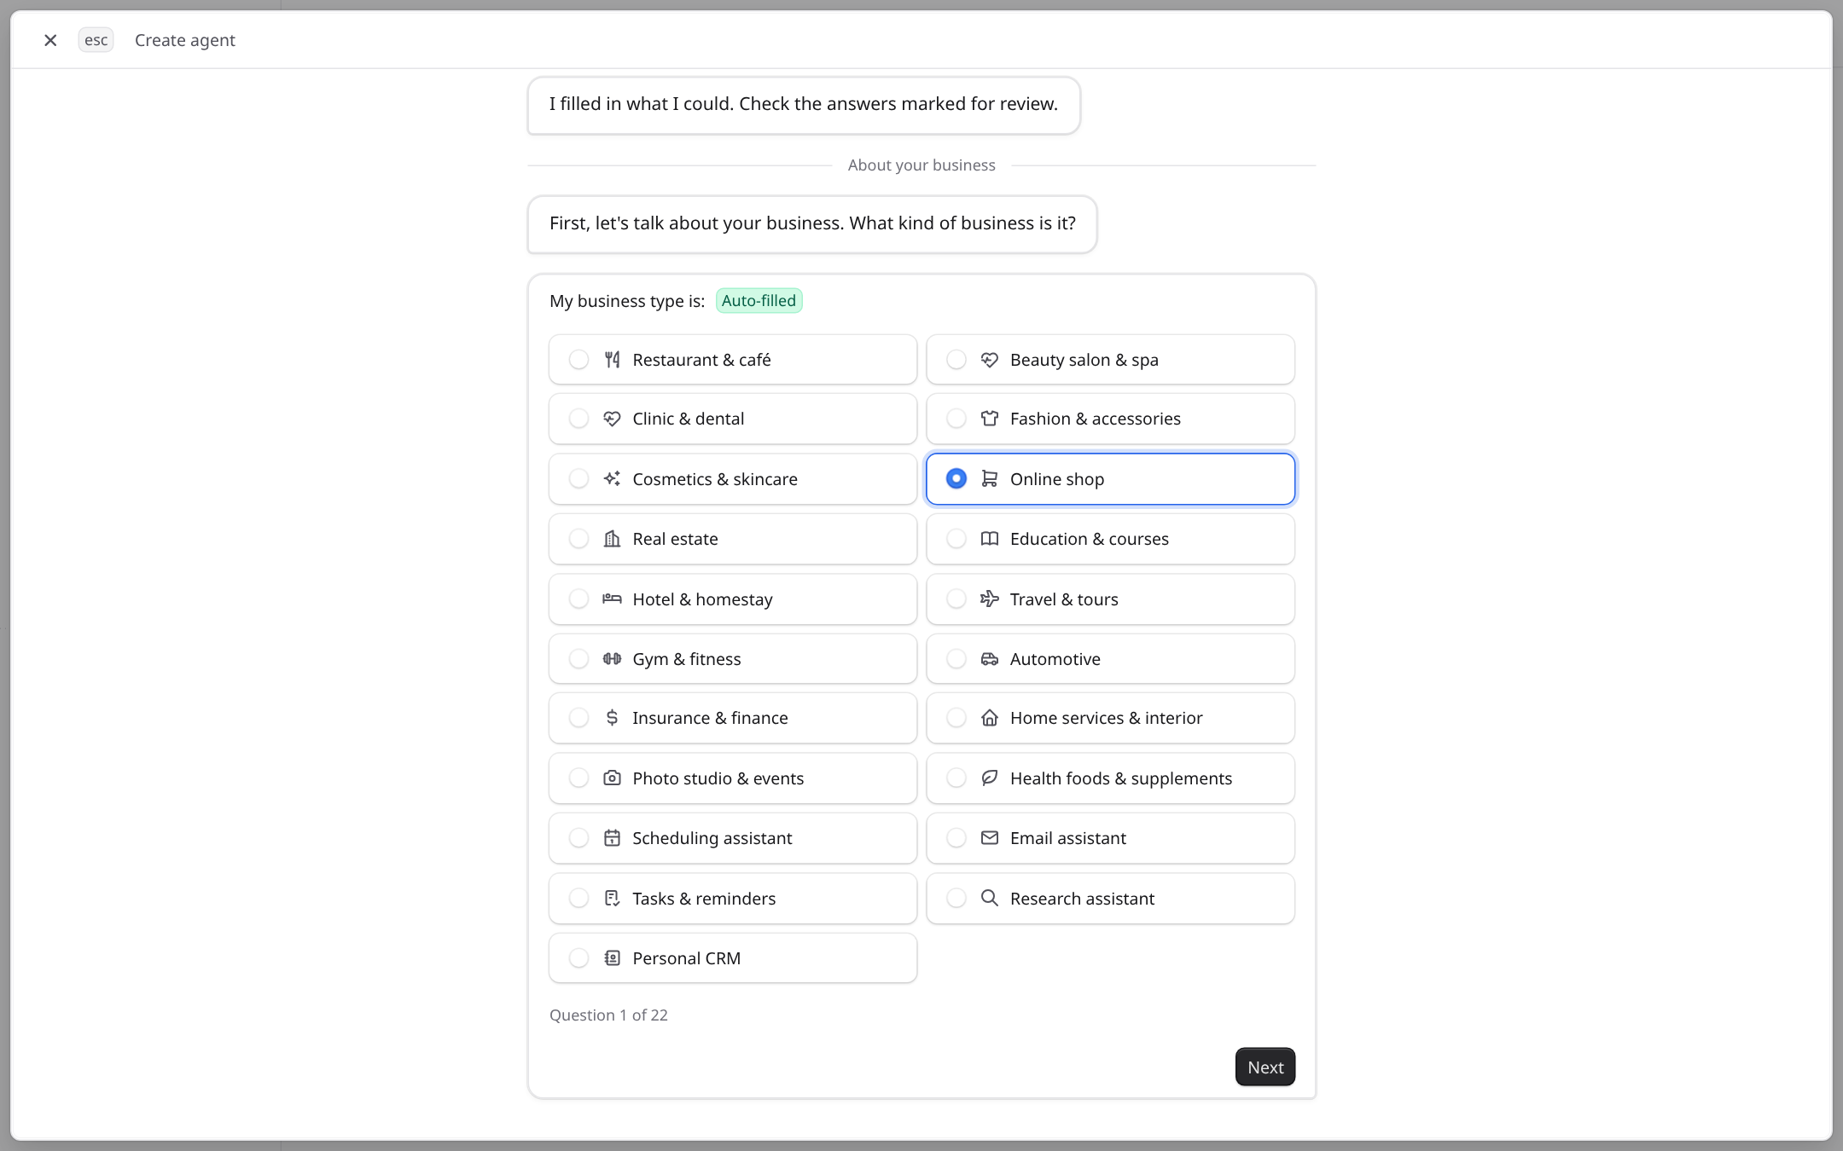
Task: Choose the Personal CRM radio button
Action: pos(578,958)
